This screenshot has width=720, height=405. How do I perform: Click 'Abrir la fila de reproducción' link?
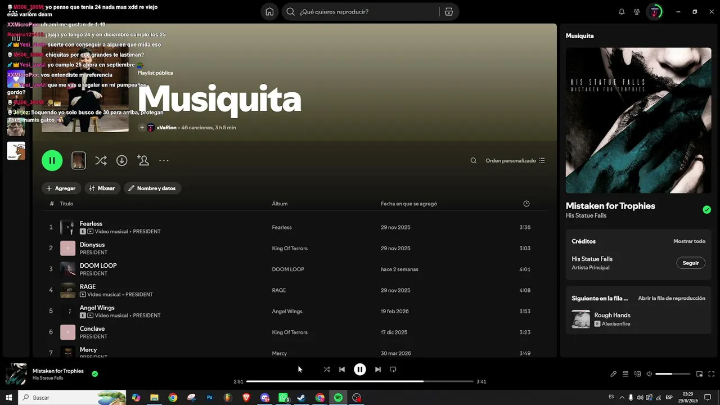click(672, 298)
